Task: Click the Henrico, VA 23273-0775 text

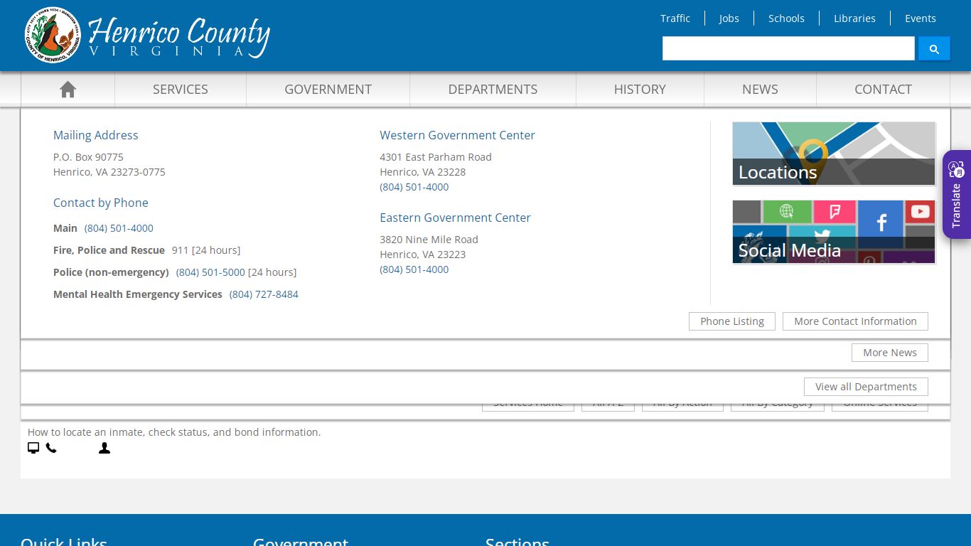Action: pyautogui.click(x=109, y=172)
